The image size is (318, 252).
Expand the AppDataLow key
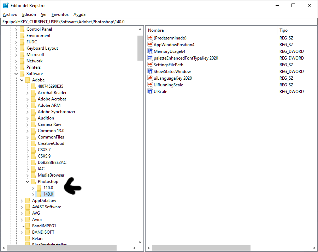coord(22,201)
